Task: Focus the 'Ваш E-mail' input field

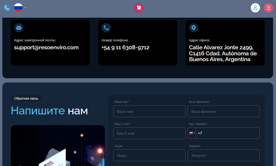Action: click(x=149, y=133)
